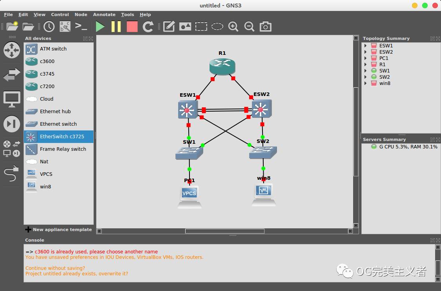Screen dimensions: 441x291
Task: Expand SW1 in Topology Summary
Action: pos(365,71)
